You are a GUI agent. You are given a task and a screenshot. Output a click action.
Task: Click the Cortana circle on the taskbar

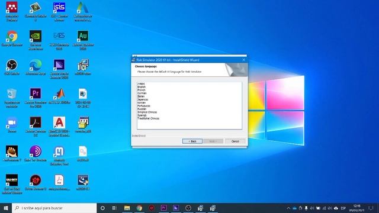click(x=102, y=208)
